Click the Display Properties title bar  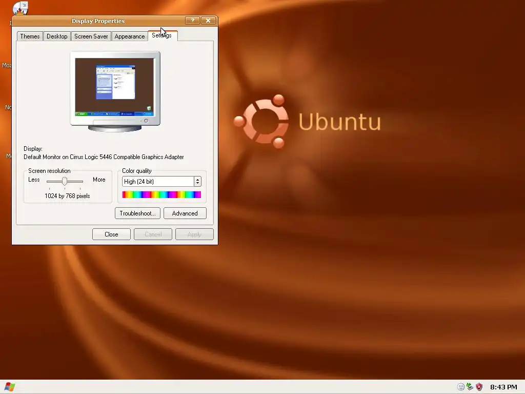(98, 21)
